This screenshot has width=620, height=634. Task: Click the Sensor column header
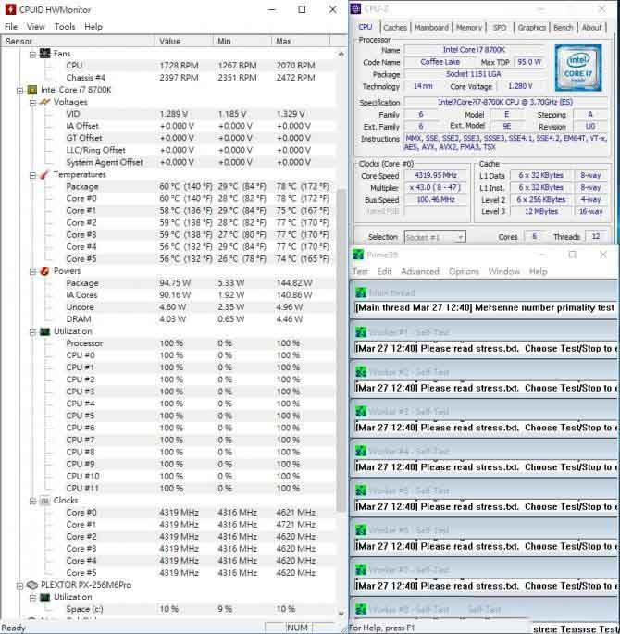(78, 42)
